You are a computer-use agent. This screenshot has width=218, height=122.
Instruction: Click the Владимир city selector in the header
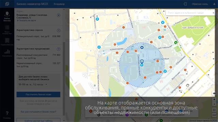(x=59, y=4)
